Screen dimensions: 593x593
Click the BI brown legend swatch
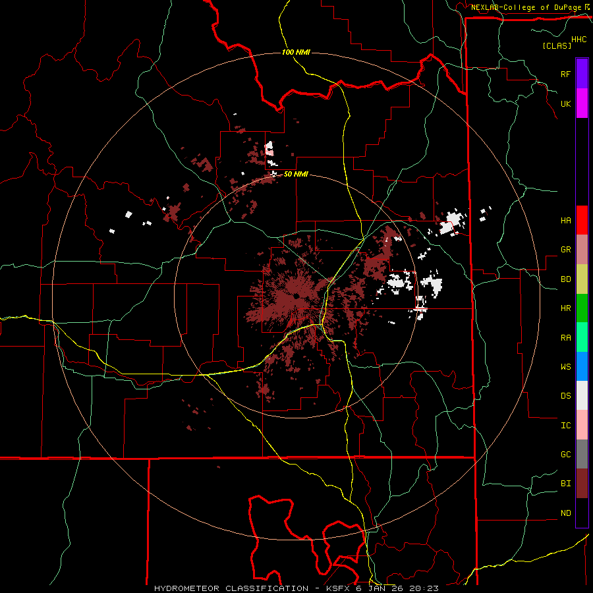582,484
